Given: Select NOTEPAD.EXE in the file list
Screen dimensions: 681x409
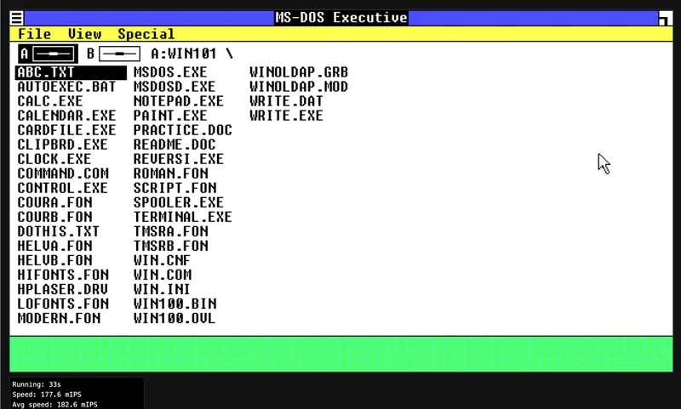Looking at the screenshot, I should 178,101.
